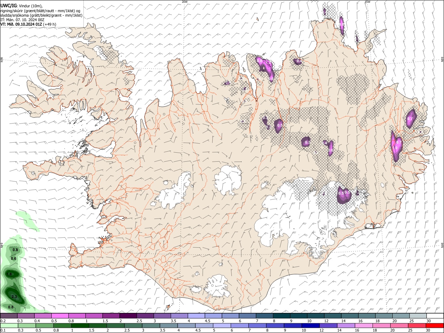444x333 pixels.
Task: Pick the lavender snow swatch from 4 to 4.5
Action: [x=196, y=316]
